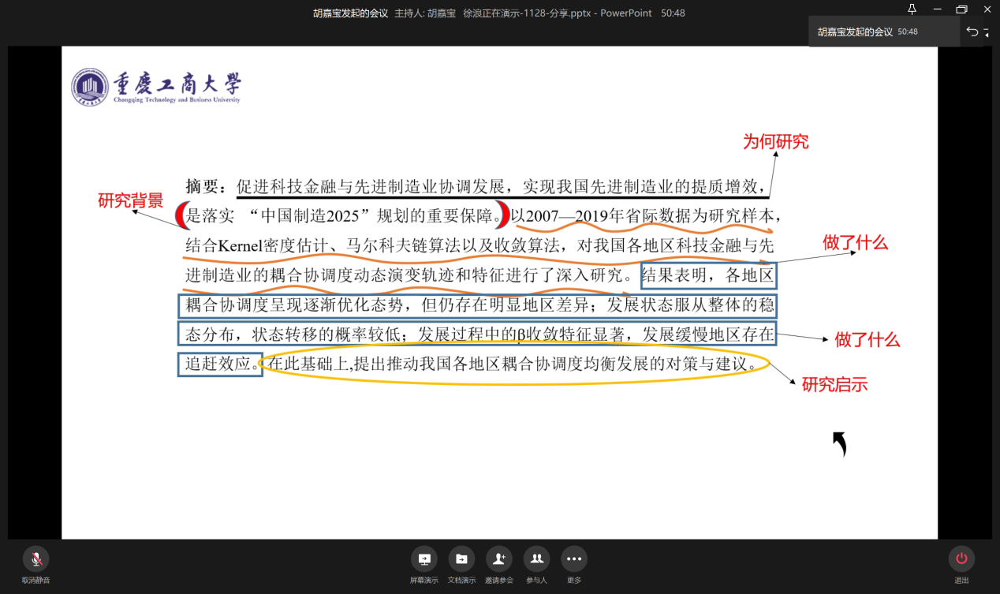Show the participants list (参与人)
Image resolution: width=1000 pixels, height=594 pixels.
(x=536, y=559)
